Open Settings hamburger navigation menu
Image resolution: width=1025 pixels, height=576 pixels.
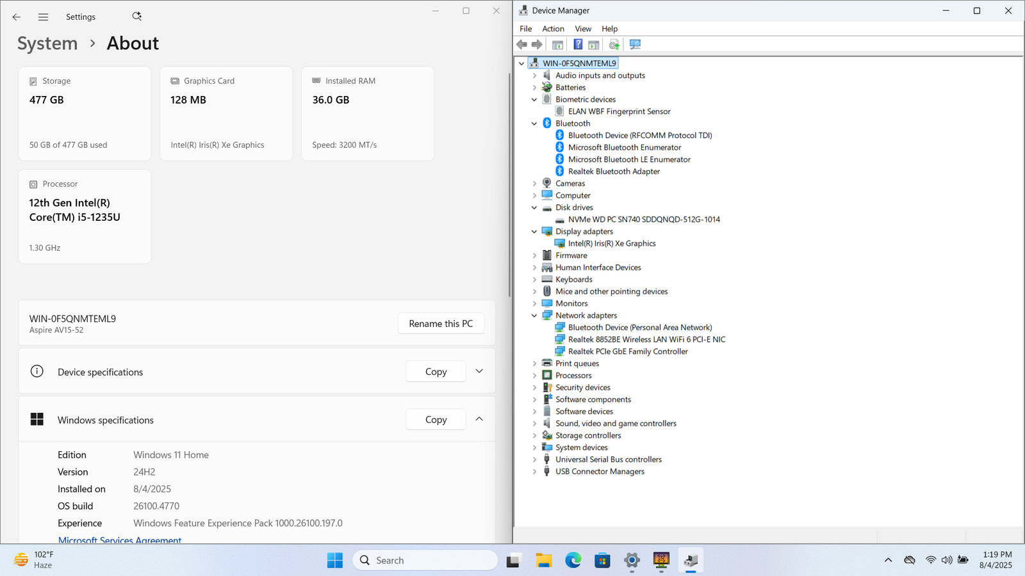click(x=43, y=17)
